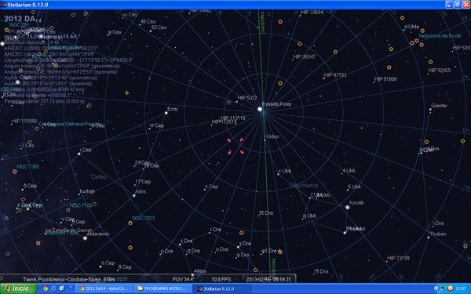Select the NGC 7380 object marker

(x=14, y=172)
